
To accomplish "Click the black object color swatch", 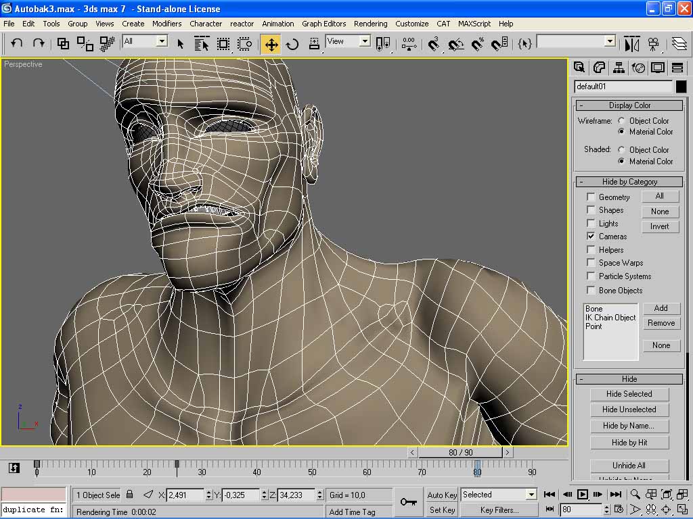I will pyautogui.click(x=680, y=86).
